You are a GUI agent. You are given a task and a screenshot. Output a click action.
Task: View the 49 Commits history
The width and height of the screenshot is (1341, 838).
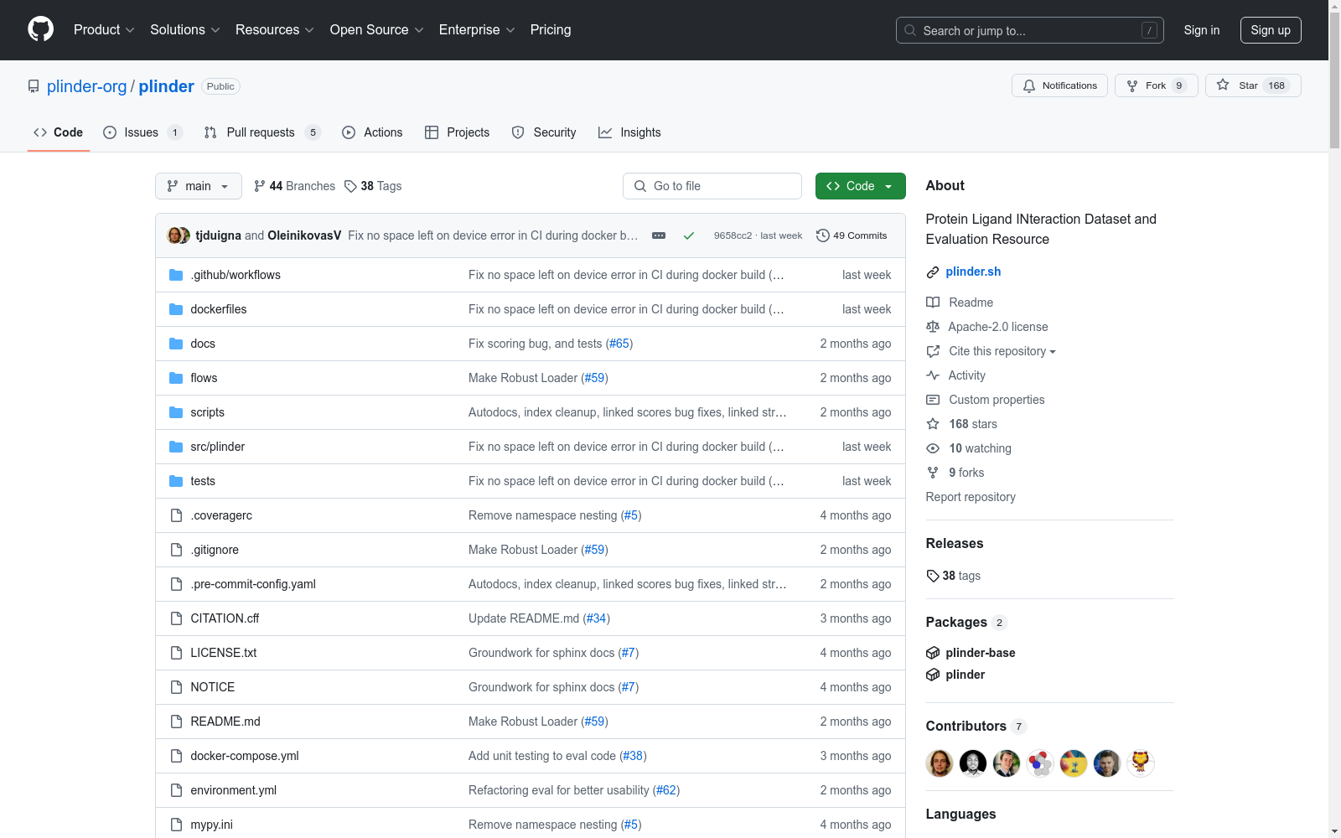pos(852,235)
